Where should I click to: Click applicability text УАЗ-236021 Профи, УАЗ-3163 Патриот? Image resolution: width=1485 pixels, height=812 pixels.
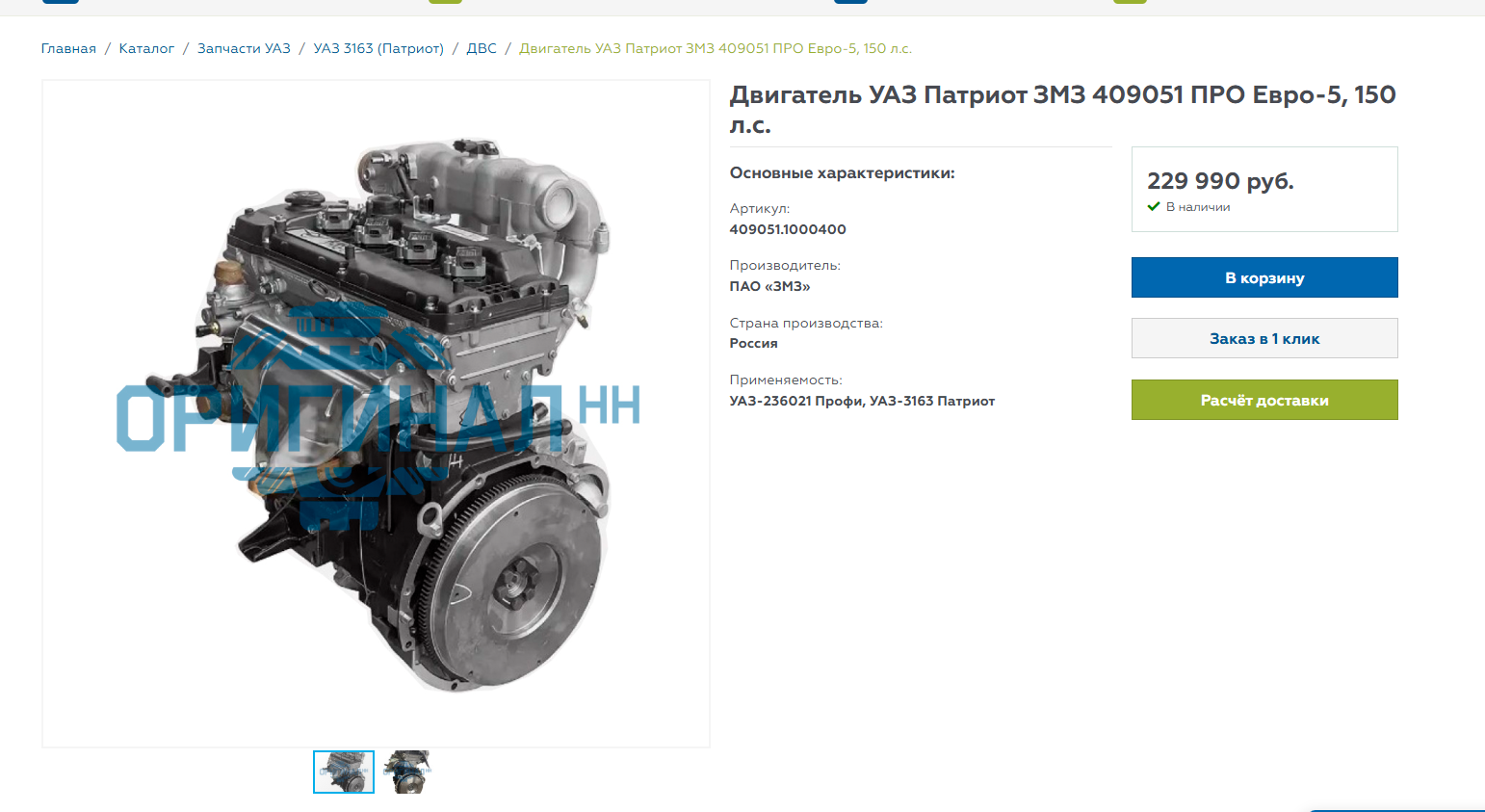tap(862, 401)
